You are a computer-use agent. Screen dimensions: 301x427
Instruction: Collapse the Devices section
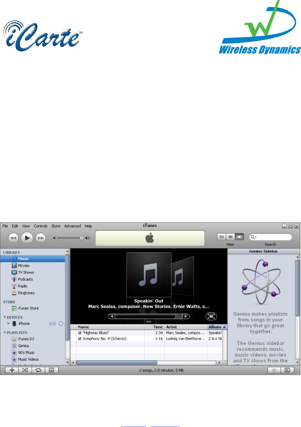[5, 317]
